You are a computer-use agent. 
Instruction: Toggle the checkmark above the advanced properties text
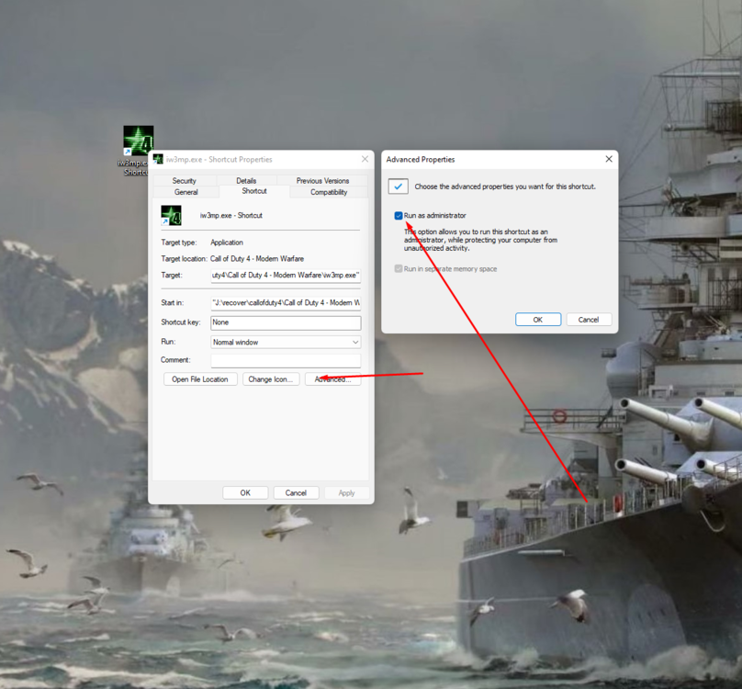click(399, 186)
